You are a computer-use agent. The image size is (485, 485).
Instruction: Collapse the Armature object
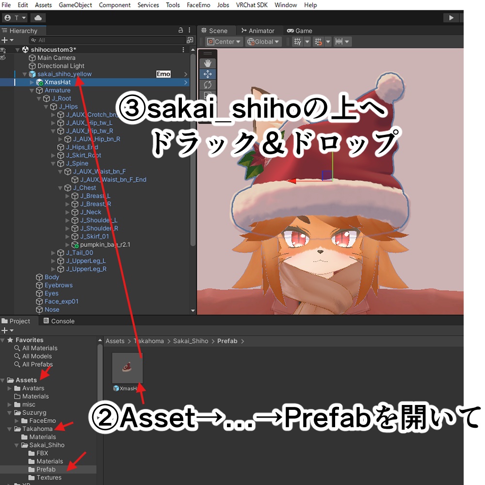point(32,90)
